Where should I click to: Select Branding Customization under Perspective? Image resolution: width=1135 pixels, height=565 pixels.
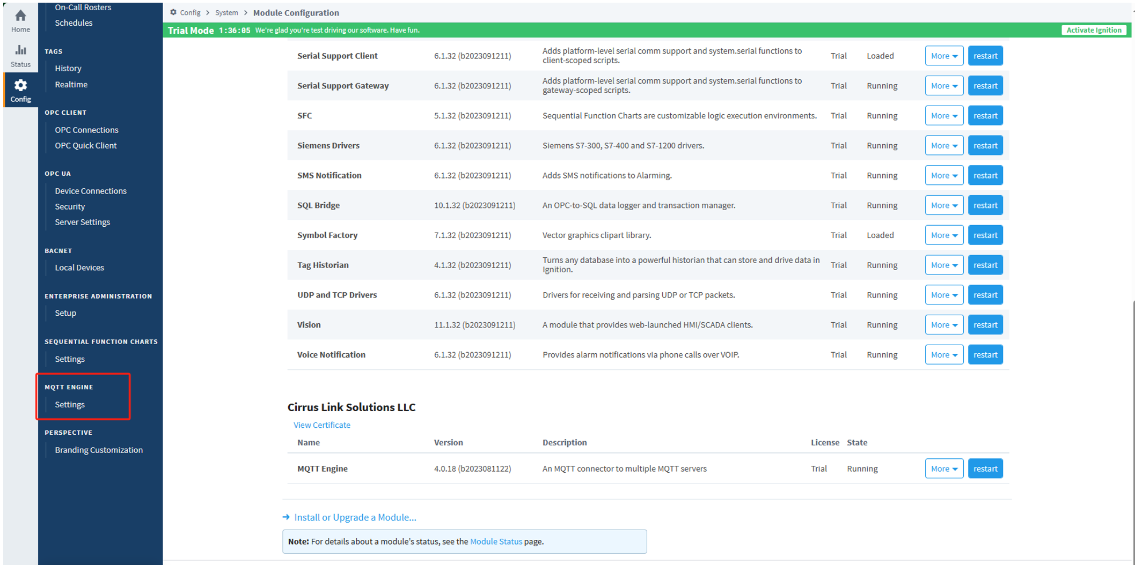pos(99,450)
